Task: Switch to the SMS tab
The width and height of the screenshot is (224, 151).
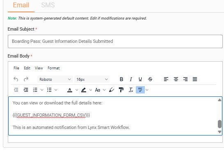Action: [x=48, y=5]
